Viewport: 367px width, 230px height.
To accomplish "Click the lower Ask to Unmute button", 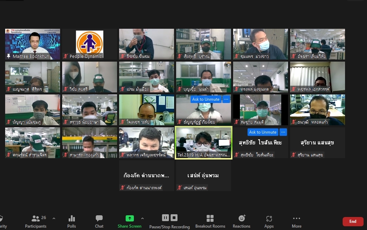I will 263,132.
